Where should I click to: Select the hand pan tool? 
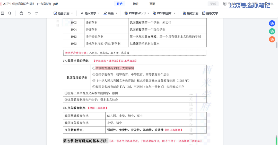[x=21, y=13]
